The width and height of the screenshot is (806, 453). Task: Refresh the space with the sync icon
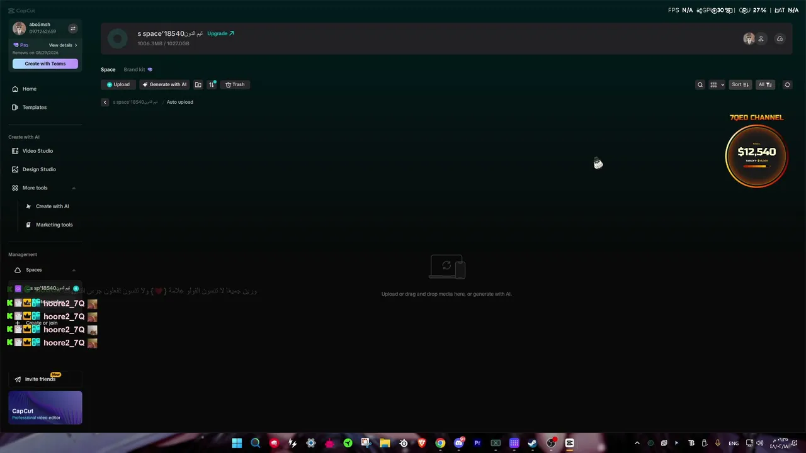pyautogui.click(x=787, y=84)
